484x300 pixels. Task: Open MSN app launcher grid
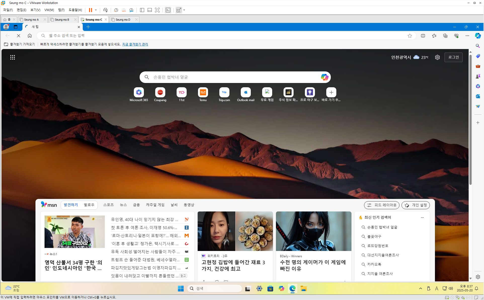[13, 57]
